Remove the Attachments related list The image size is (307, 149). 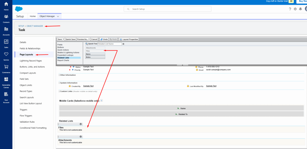tap(80, 136)
